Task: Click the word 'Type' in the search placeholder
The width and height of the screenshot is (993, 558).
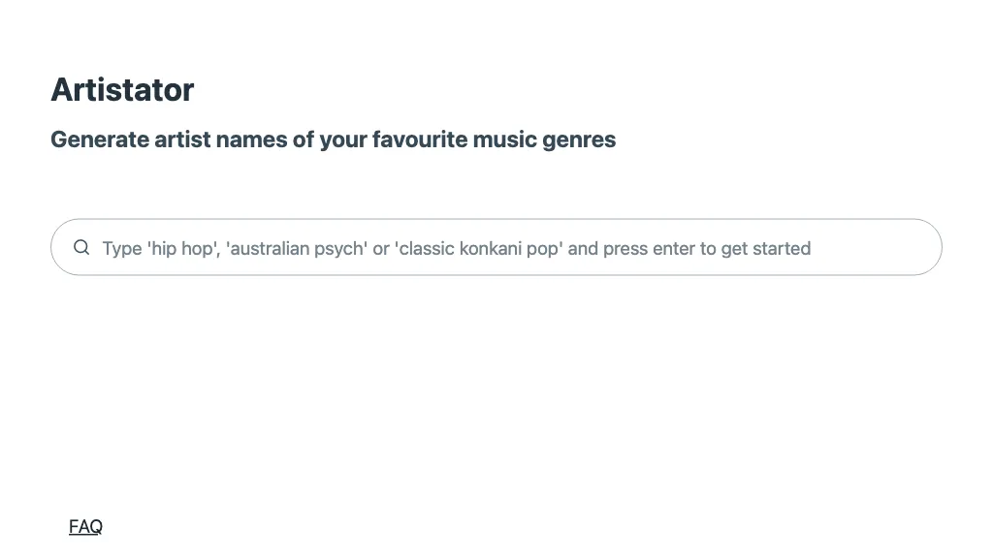Action: coord(122,248)
